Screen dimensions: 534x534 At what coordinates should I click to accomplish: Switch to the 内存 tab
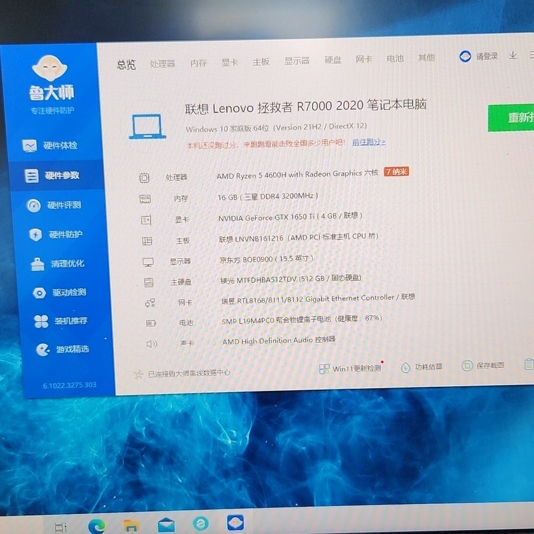[x=199, y=63]
